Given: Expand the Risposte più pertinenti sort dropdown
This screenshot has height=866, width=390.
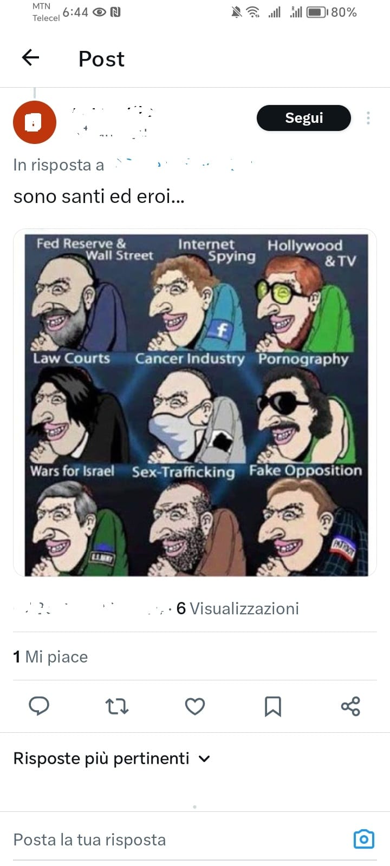Looking at the screenshot, I should click(x=112, y=758).
